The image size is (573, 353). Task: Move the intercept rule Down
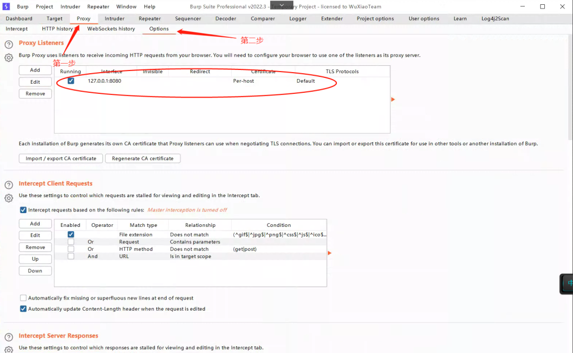[35, 271]
